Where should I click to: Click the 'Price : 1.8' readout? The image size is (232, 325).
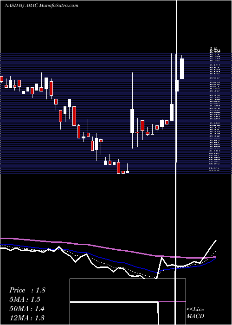[27, 290]
